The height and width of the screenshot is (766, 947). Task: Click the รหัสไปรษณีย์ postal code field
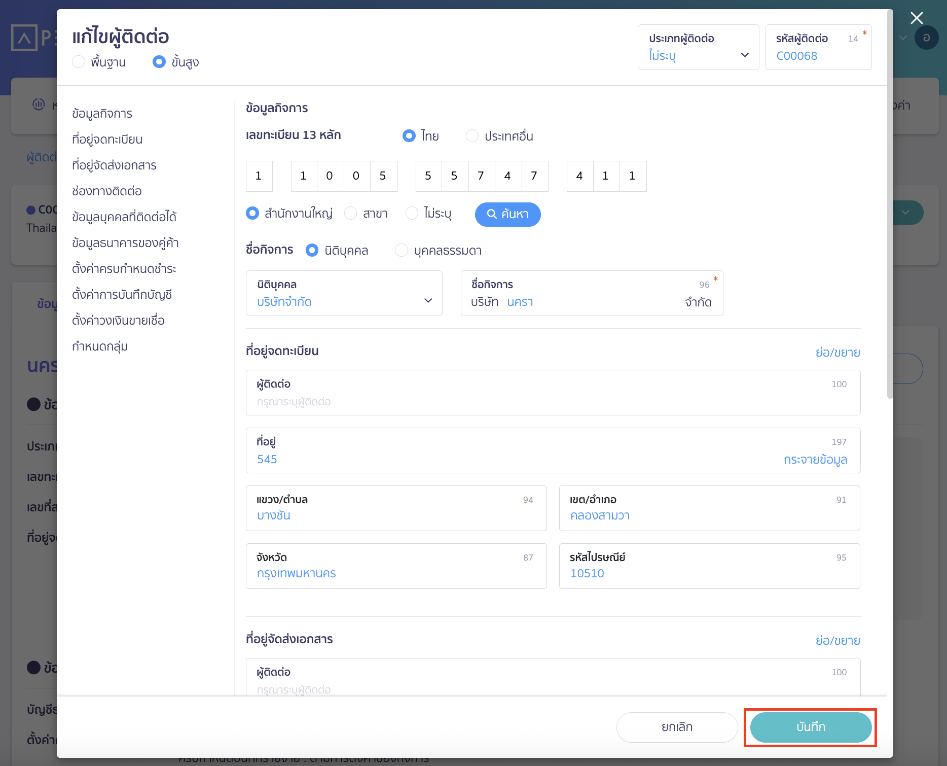[709, 566]
